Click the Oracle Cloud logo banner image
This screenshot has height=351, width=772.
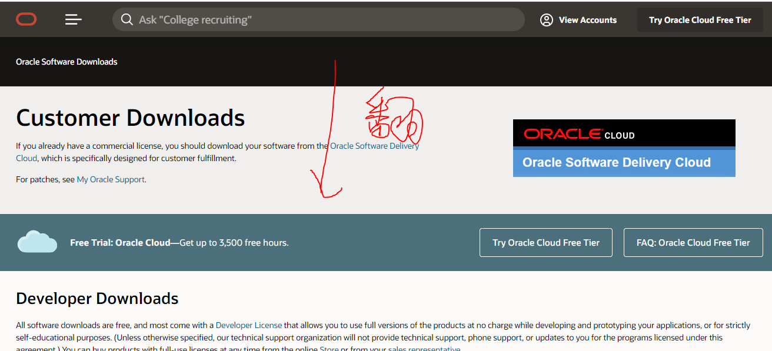click(x=624, y=133)
